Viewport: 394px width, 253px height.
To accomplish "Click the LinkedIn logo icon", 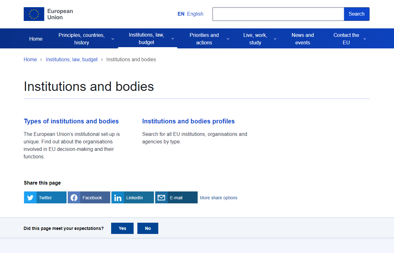I will 118,198.
